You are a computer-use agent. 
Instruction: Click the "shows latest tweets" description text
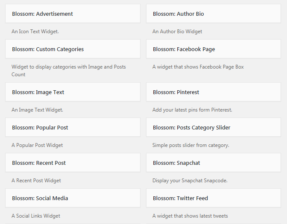190,216
